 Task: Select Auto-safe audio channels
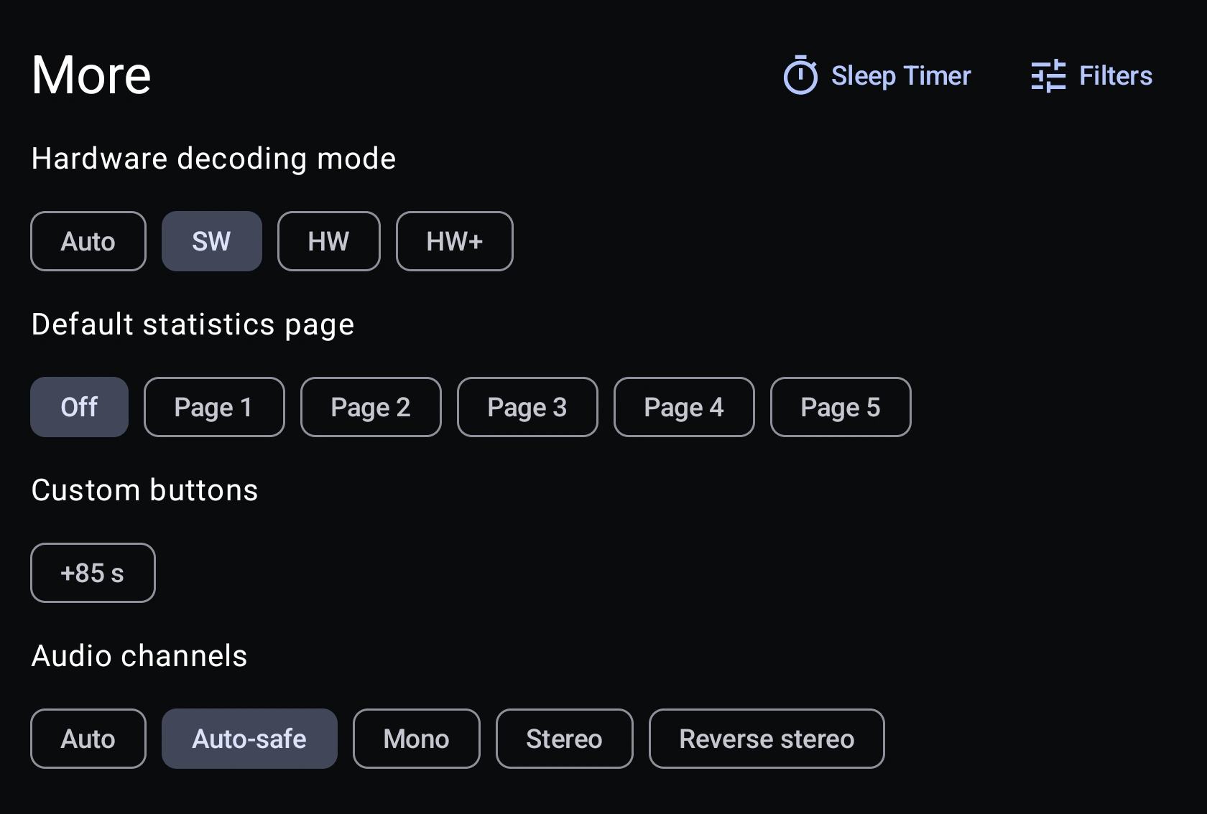point(249,739)
